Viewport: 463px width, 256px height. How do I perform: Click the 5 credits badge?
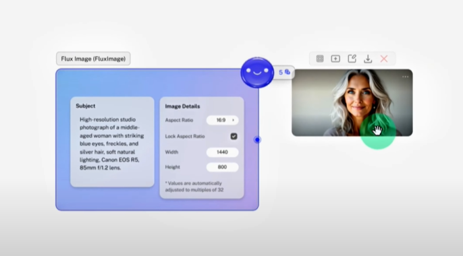click(x=285, y=72)
